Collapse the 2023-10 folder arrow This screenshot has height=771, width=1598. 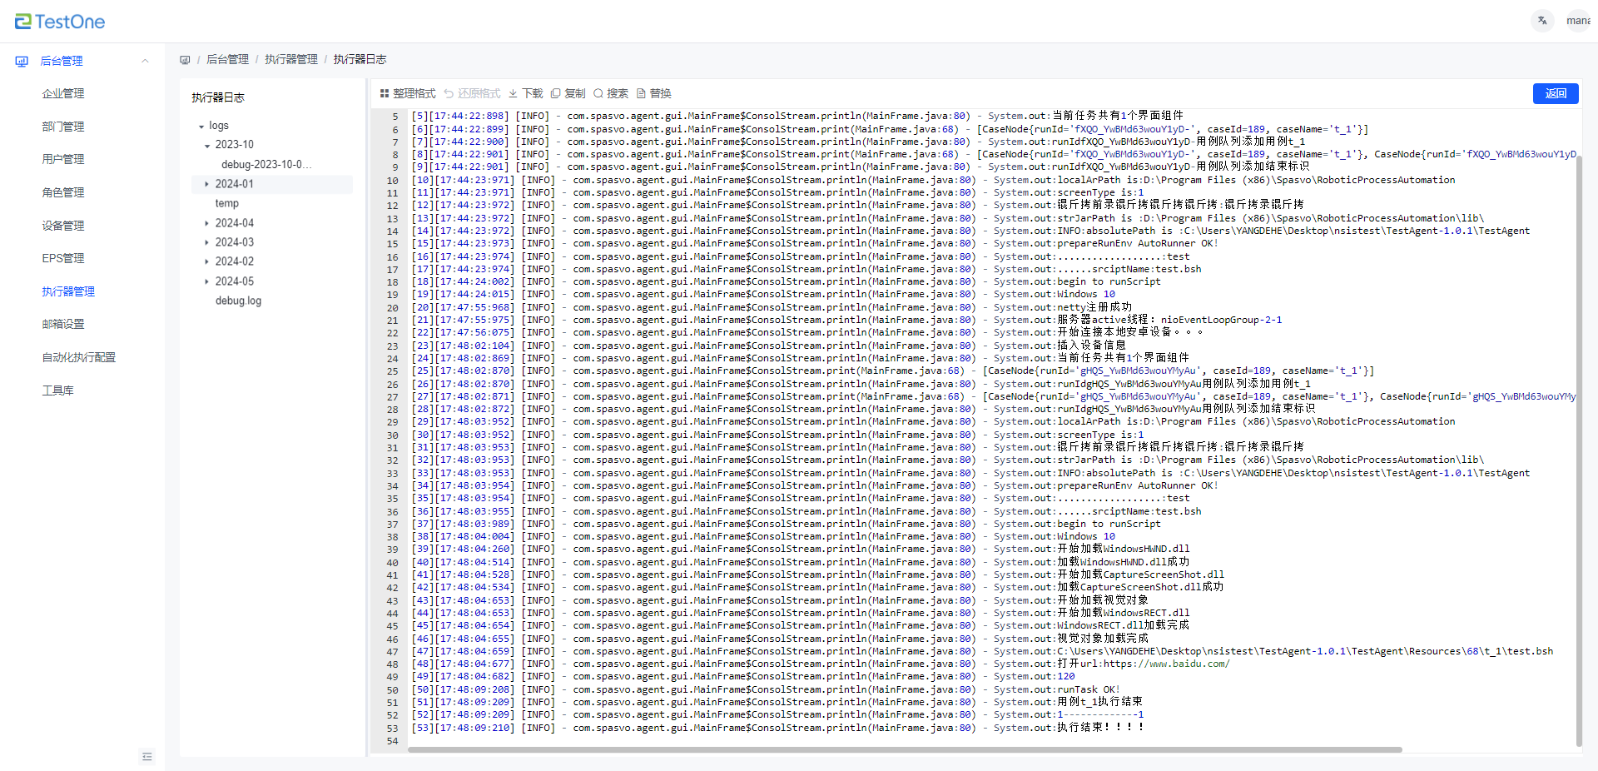[x=207, y=146]
